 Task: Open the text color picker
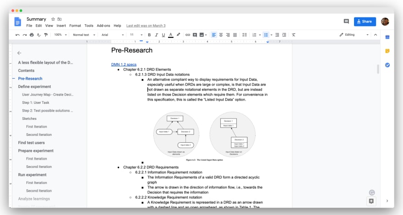[171, 35]
